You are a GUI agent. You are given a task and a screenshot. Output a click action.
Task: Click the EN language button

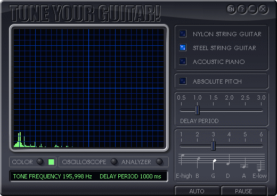point(231,9)
